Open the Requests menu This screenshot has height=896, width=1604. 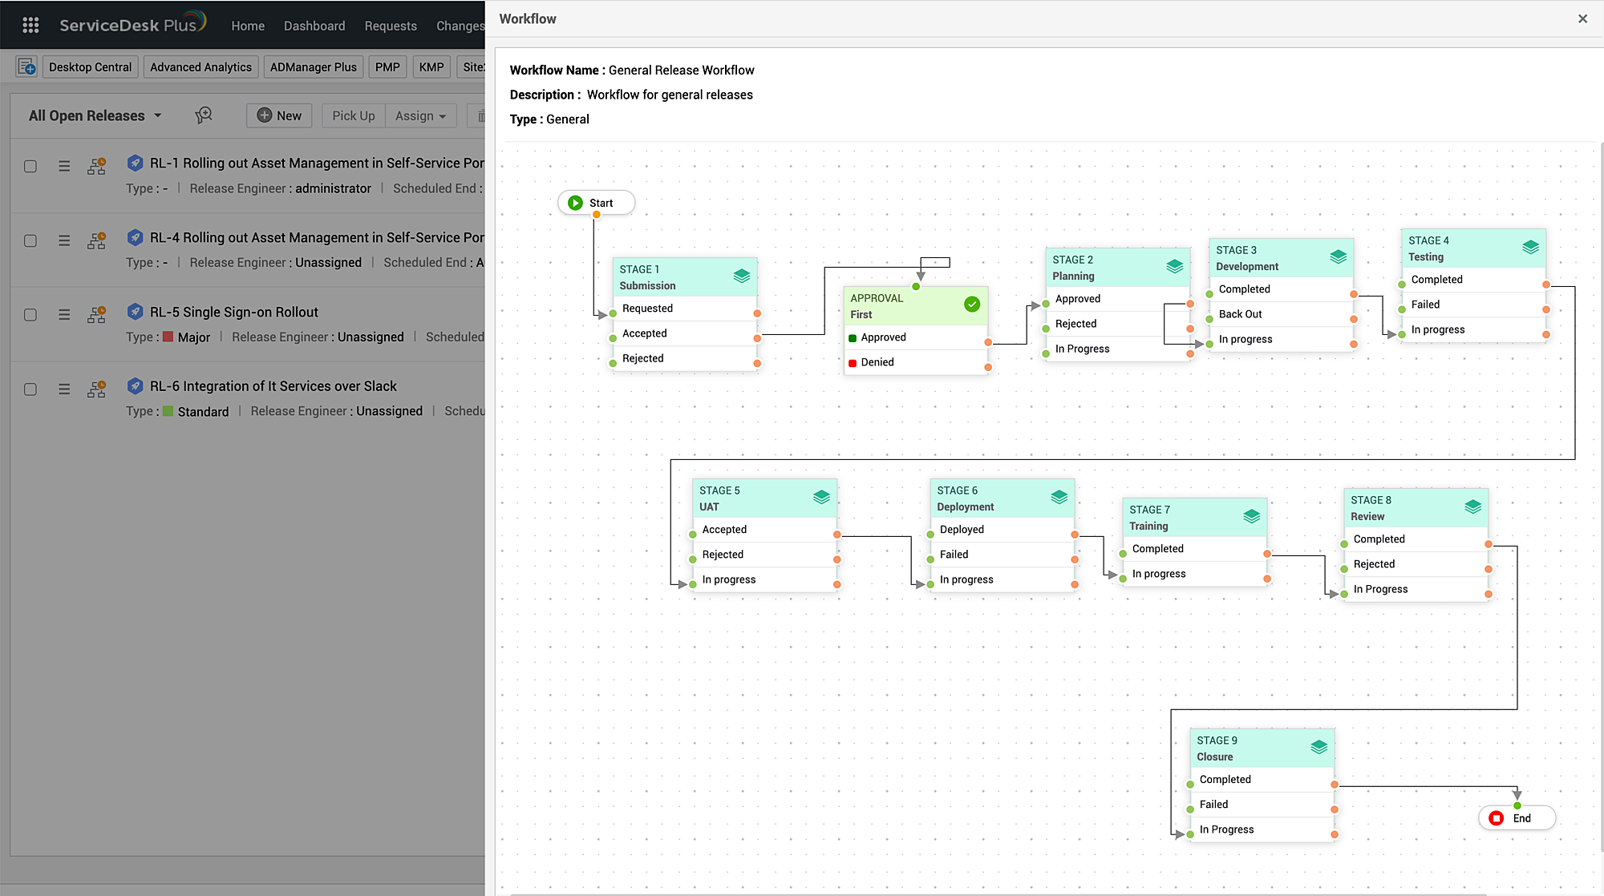[391, 25]
